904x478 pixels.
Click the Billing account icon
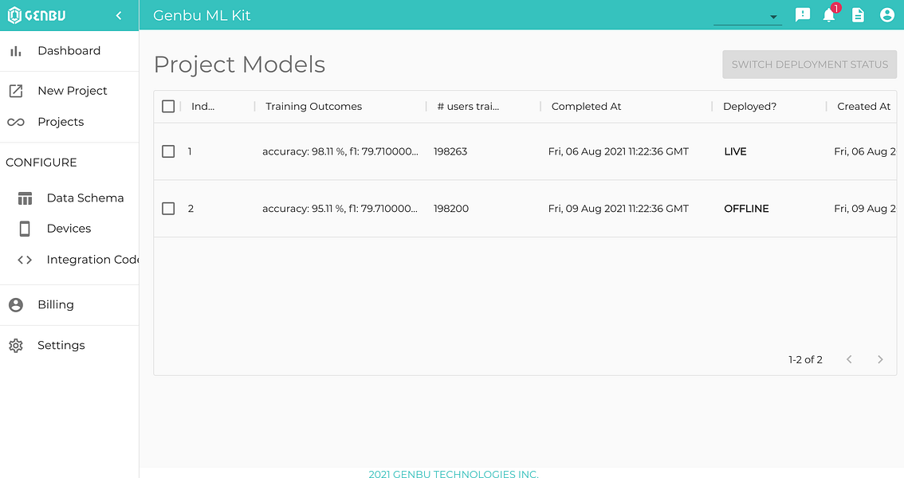16,304
